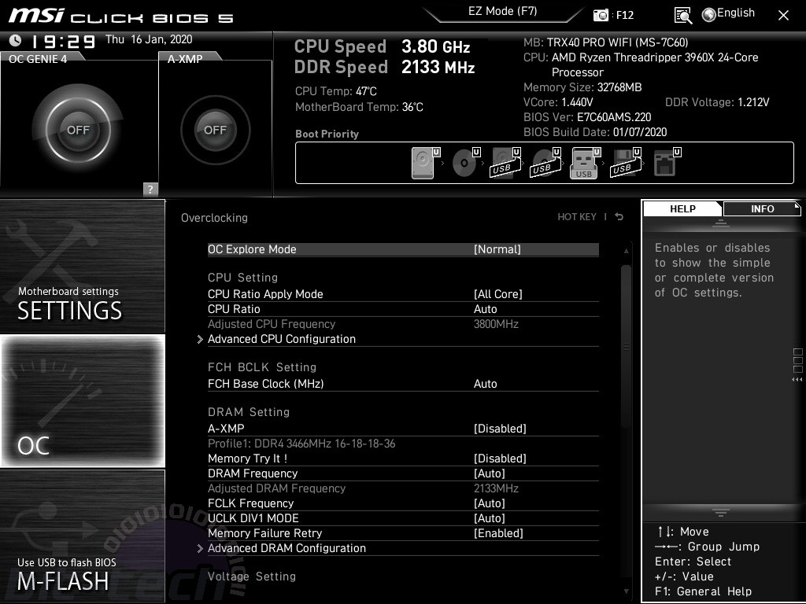
Task: Toggle the A-XMP OFF round button
Action: point(216,130)
